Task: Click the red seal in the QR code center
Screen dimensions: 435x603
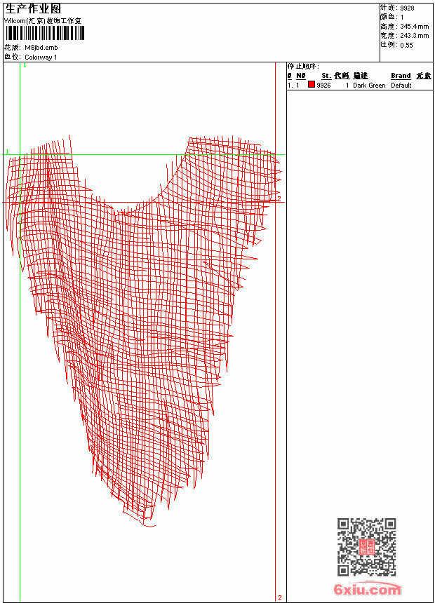Action: click(x=367, y=547)
